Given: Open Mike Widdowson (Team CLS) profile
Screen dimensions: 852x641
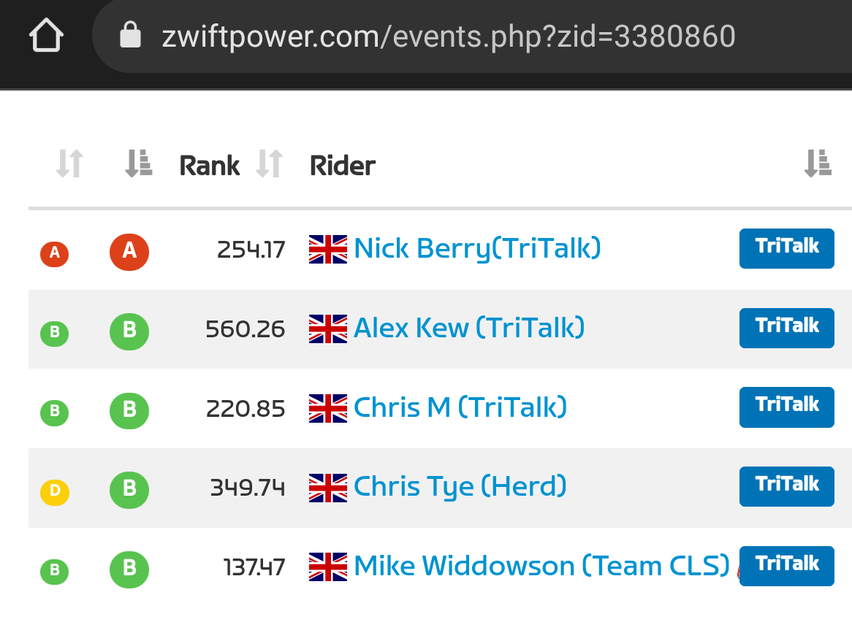Looking at the screenshot, I should [x=541, y=566].
